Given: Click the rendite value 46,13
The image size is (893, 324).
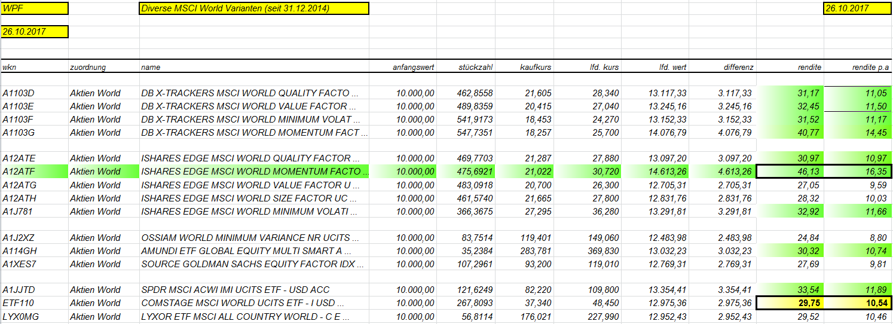Looking at the screenshot, I should click(790, 172).
